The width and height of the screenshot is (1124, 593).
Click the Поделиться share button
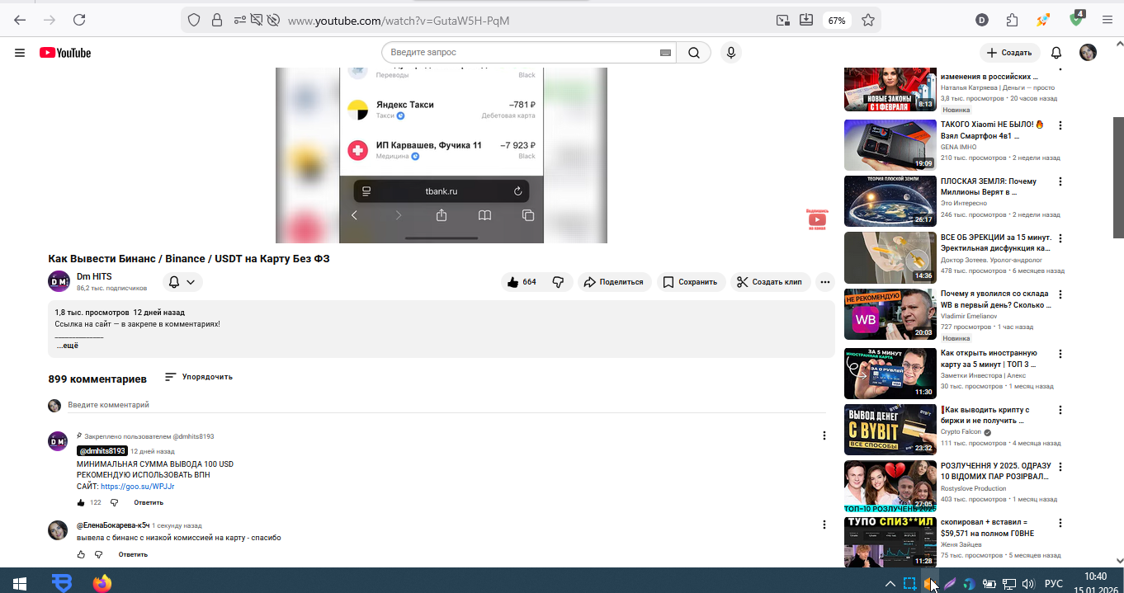pos(615,282)
